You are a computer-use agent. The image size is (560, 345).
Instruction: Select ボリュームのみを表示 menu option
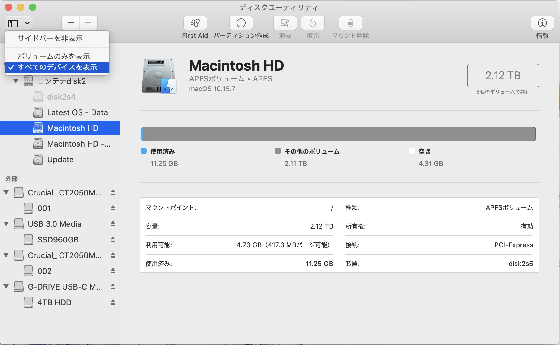click(x=57, y=56)
